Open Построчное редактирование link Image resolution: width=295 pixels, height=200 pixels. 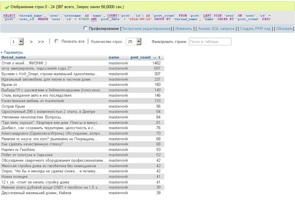coord(146,29)
